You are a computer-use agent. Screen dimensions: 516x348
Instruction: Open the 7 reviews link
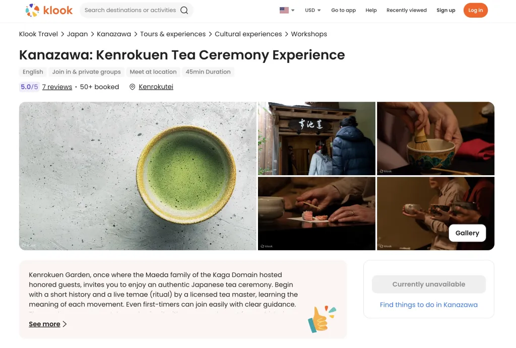point(57,87)
